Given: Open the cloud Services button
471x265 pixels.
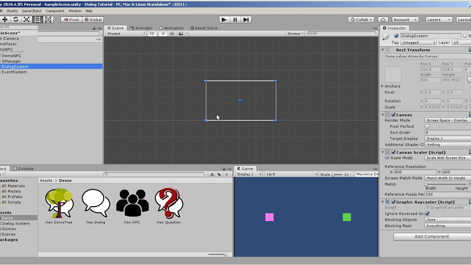Looking at the screenshot, I should tap(383, 20).
